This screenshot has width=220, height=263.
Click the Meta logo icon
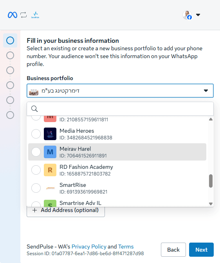[13, 15]
